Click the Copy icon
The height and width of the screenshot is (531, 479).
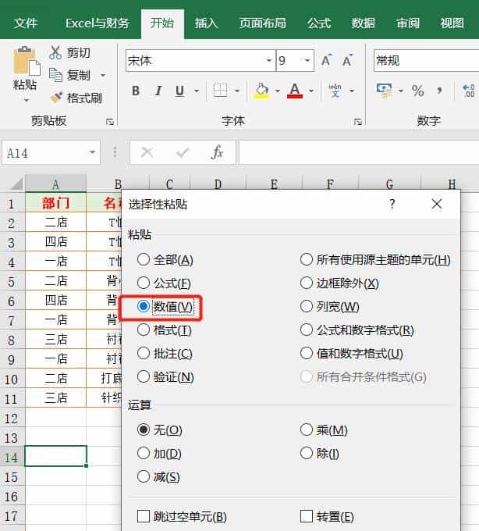click(x=55, y=75)
